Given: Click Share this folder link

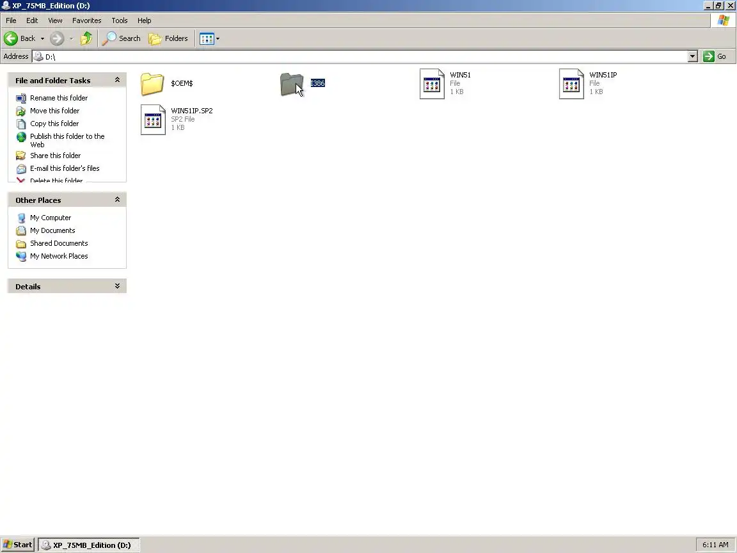Looking at the screenshot, I should [x=56, y=155].
